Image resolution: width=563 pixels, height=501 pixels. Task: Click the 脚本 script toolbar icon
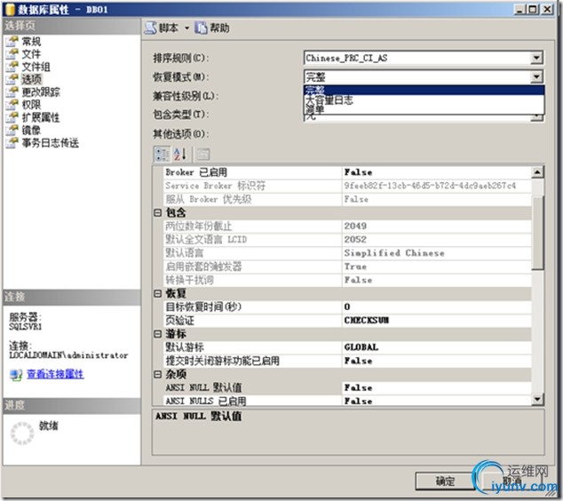[x=150, y=28]
